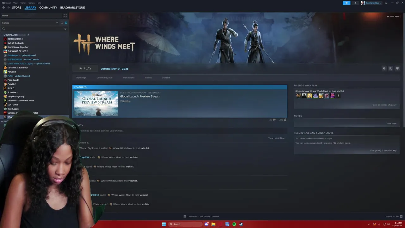Enter Big Picture mode via monitor icon
This screenshot has width=405, height=228.
(x=386, y=3)
